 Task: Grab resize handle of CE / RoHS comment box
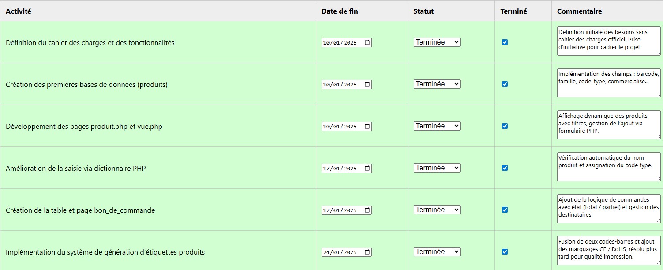[x=658, y=262]
